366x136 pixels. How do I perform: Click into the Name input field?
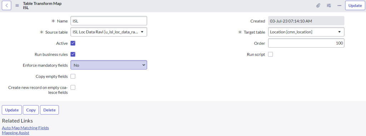109,21
